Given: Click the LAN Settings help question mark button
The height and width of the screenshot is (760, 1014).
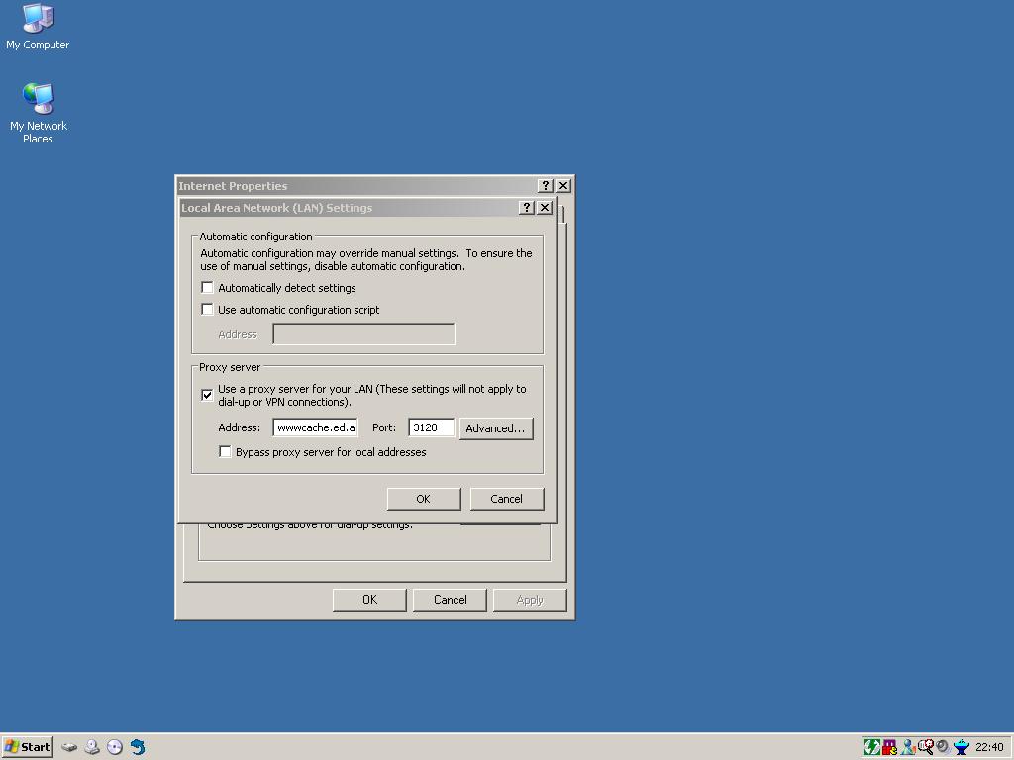Looking at the screenshot, I should click(x=527, y=208).
